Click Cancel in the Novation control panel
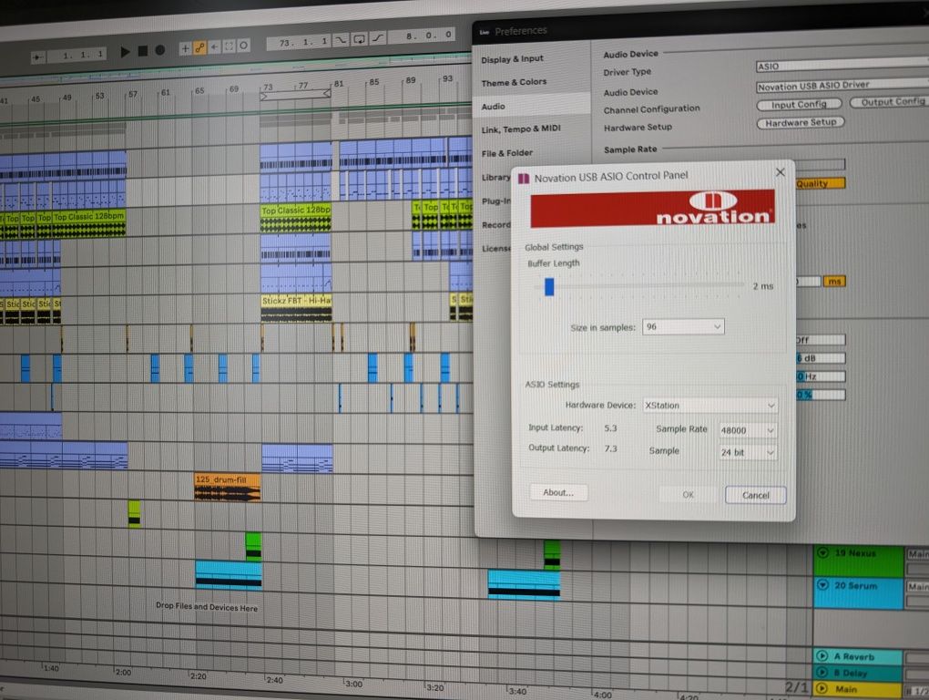The width and height of the screenshot is (929, 700). (x=755, y=495)
